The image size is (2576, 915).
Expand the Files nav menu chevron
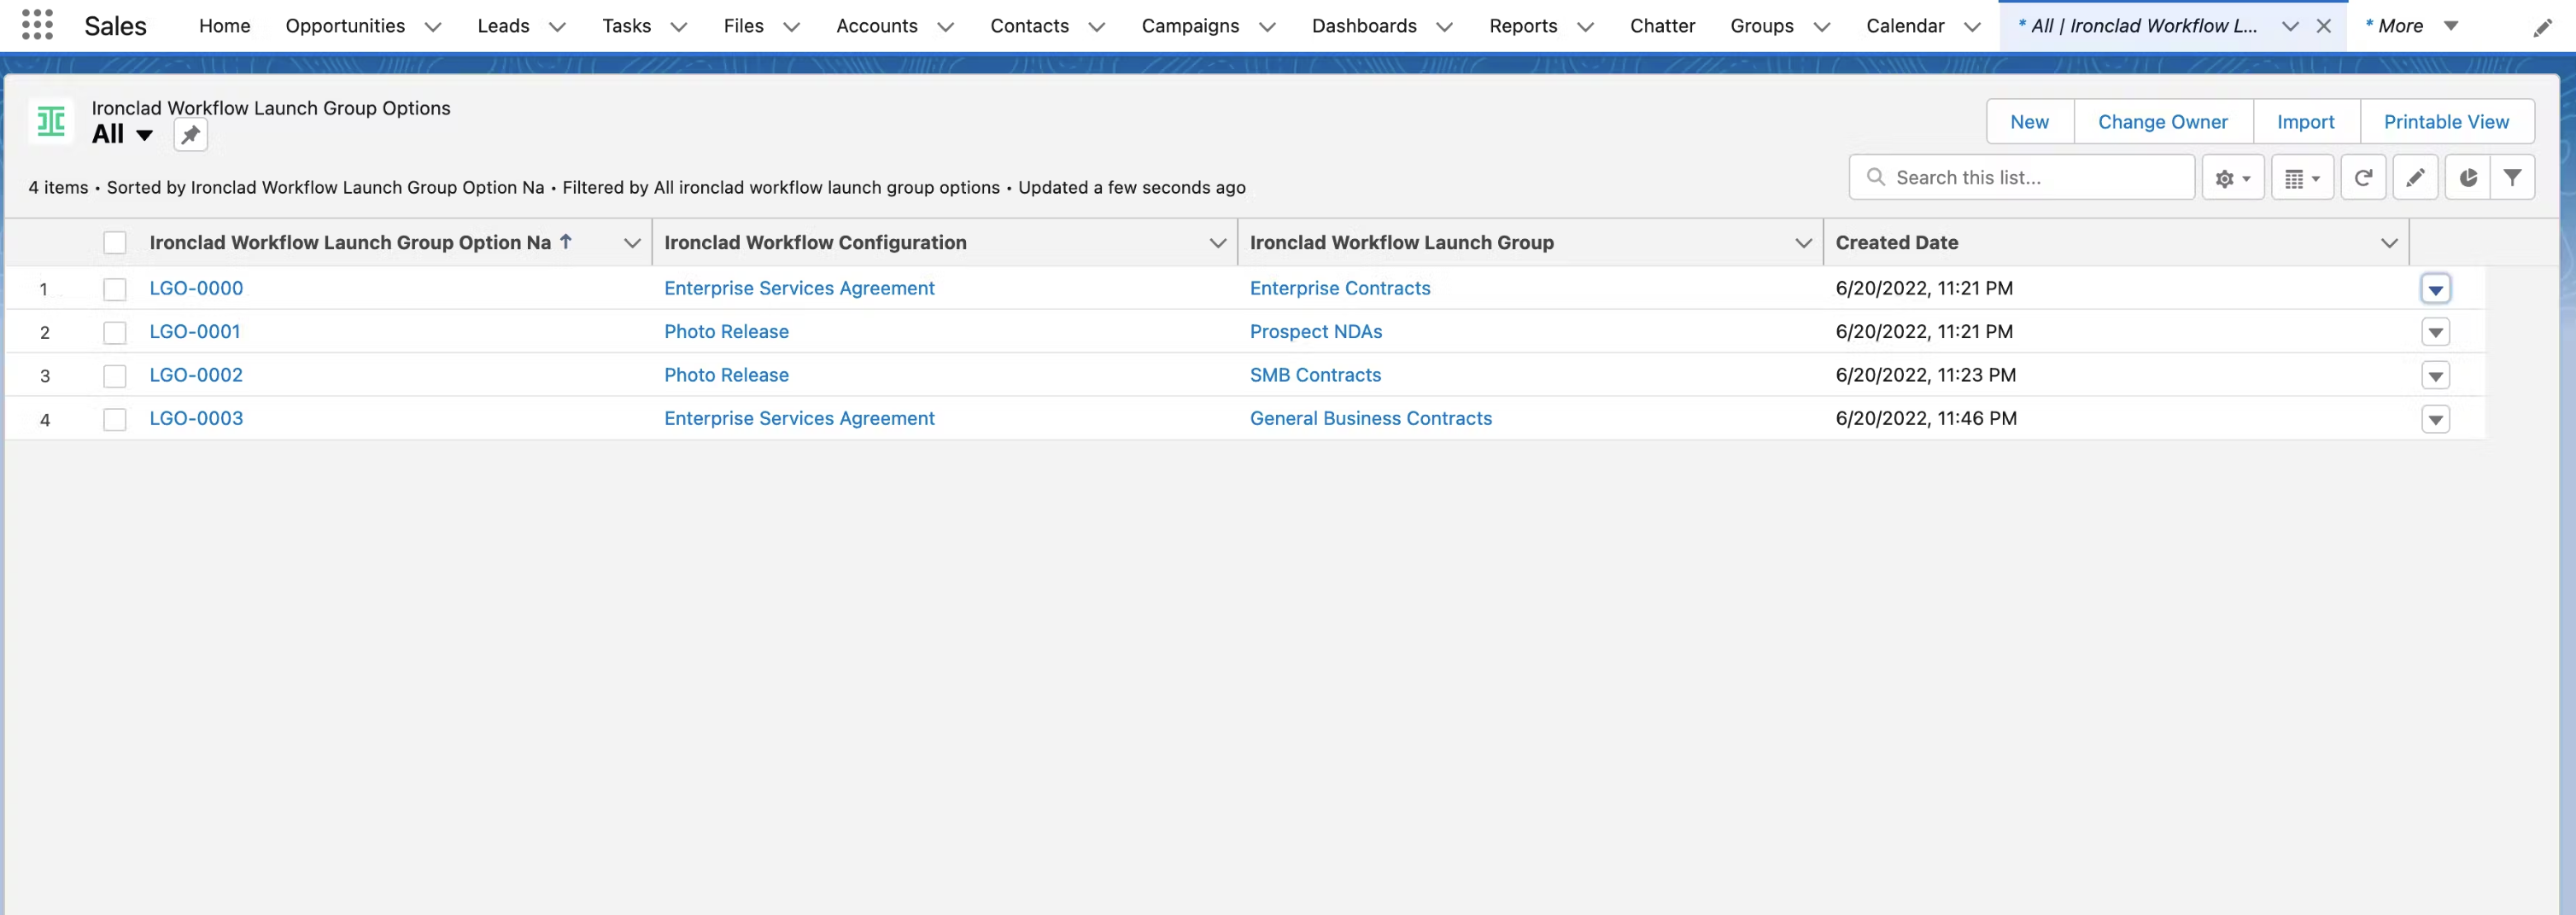[791, 27]
